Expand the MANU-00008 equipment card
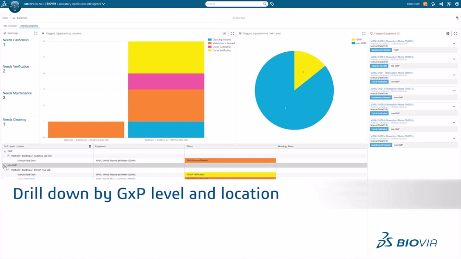The width and height of the screenshot is (461, 259). tap(454, 106)
